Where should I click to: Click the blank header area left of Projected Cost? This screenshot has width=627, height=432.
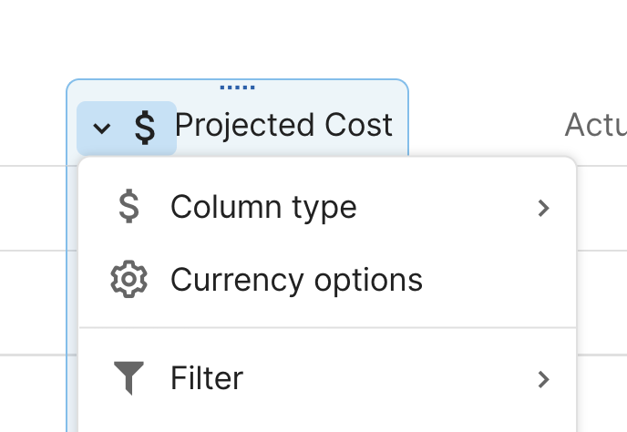tap(33, 125)
